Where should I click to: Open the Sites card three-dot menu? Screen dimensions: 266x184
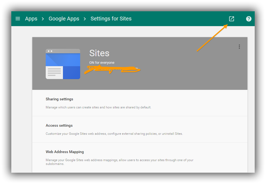(239, 47)
